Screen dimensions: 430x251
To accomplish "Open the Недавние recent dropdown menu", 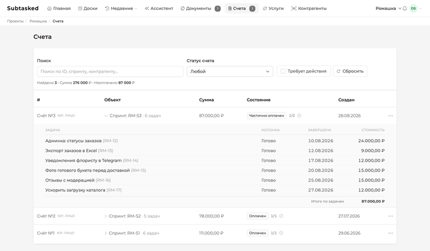I will pos(121,9).
